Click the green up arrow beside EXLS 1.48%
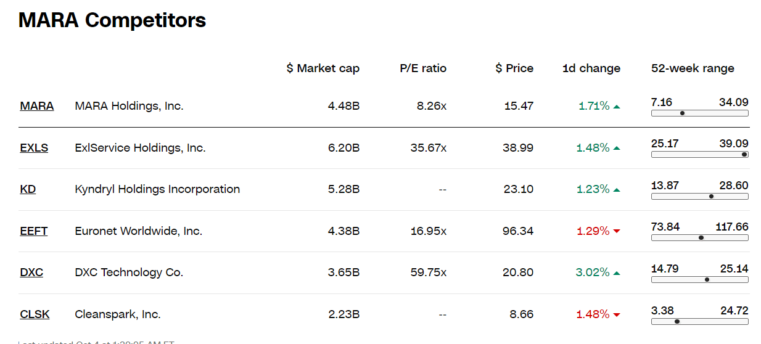Viewport: 761px width, 344px height. (x=617, y=148)
